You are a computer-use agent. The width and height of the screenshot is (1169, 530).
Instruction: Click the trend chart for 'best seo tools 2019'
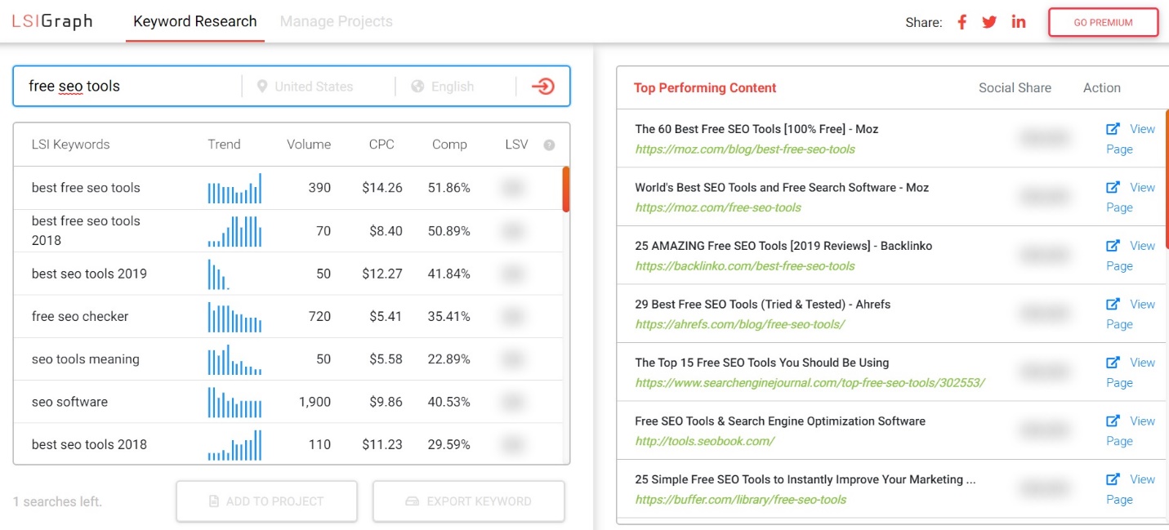(x=219, y=274)
